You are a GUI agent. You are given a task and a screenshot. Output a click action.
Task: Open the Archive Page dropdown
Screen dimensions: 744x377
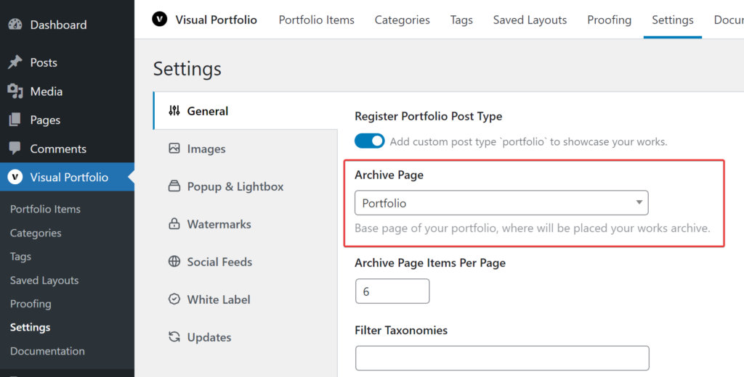tap(501, 203)
